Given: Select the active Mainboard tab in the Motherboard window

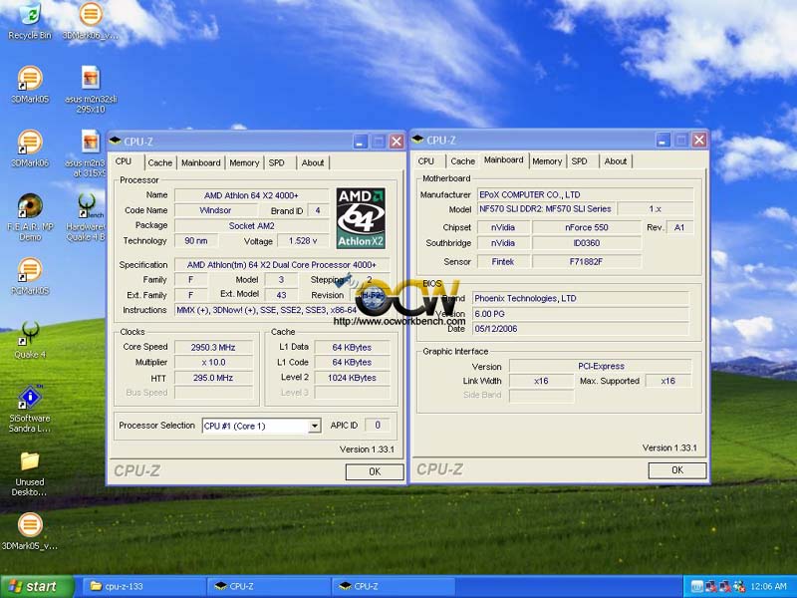Looking at the screenshot, I should [504, 159].
